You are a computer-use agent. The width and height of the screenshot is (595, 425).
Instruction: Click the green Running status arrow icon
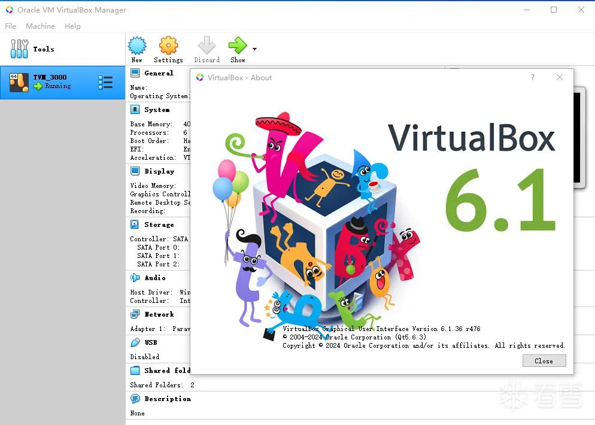tap(38, 87)
